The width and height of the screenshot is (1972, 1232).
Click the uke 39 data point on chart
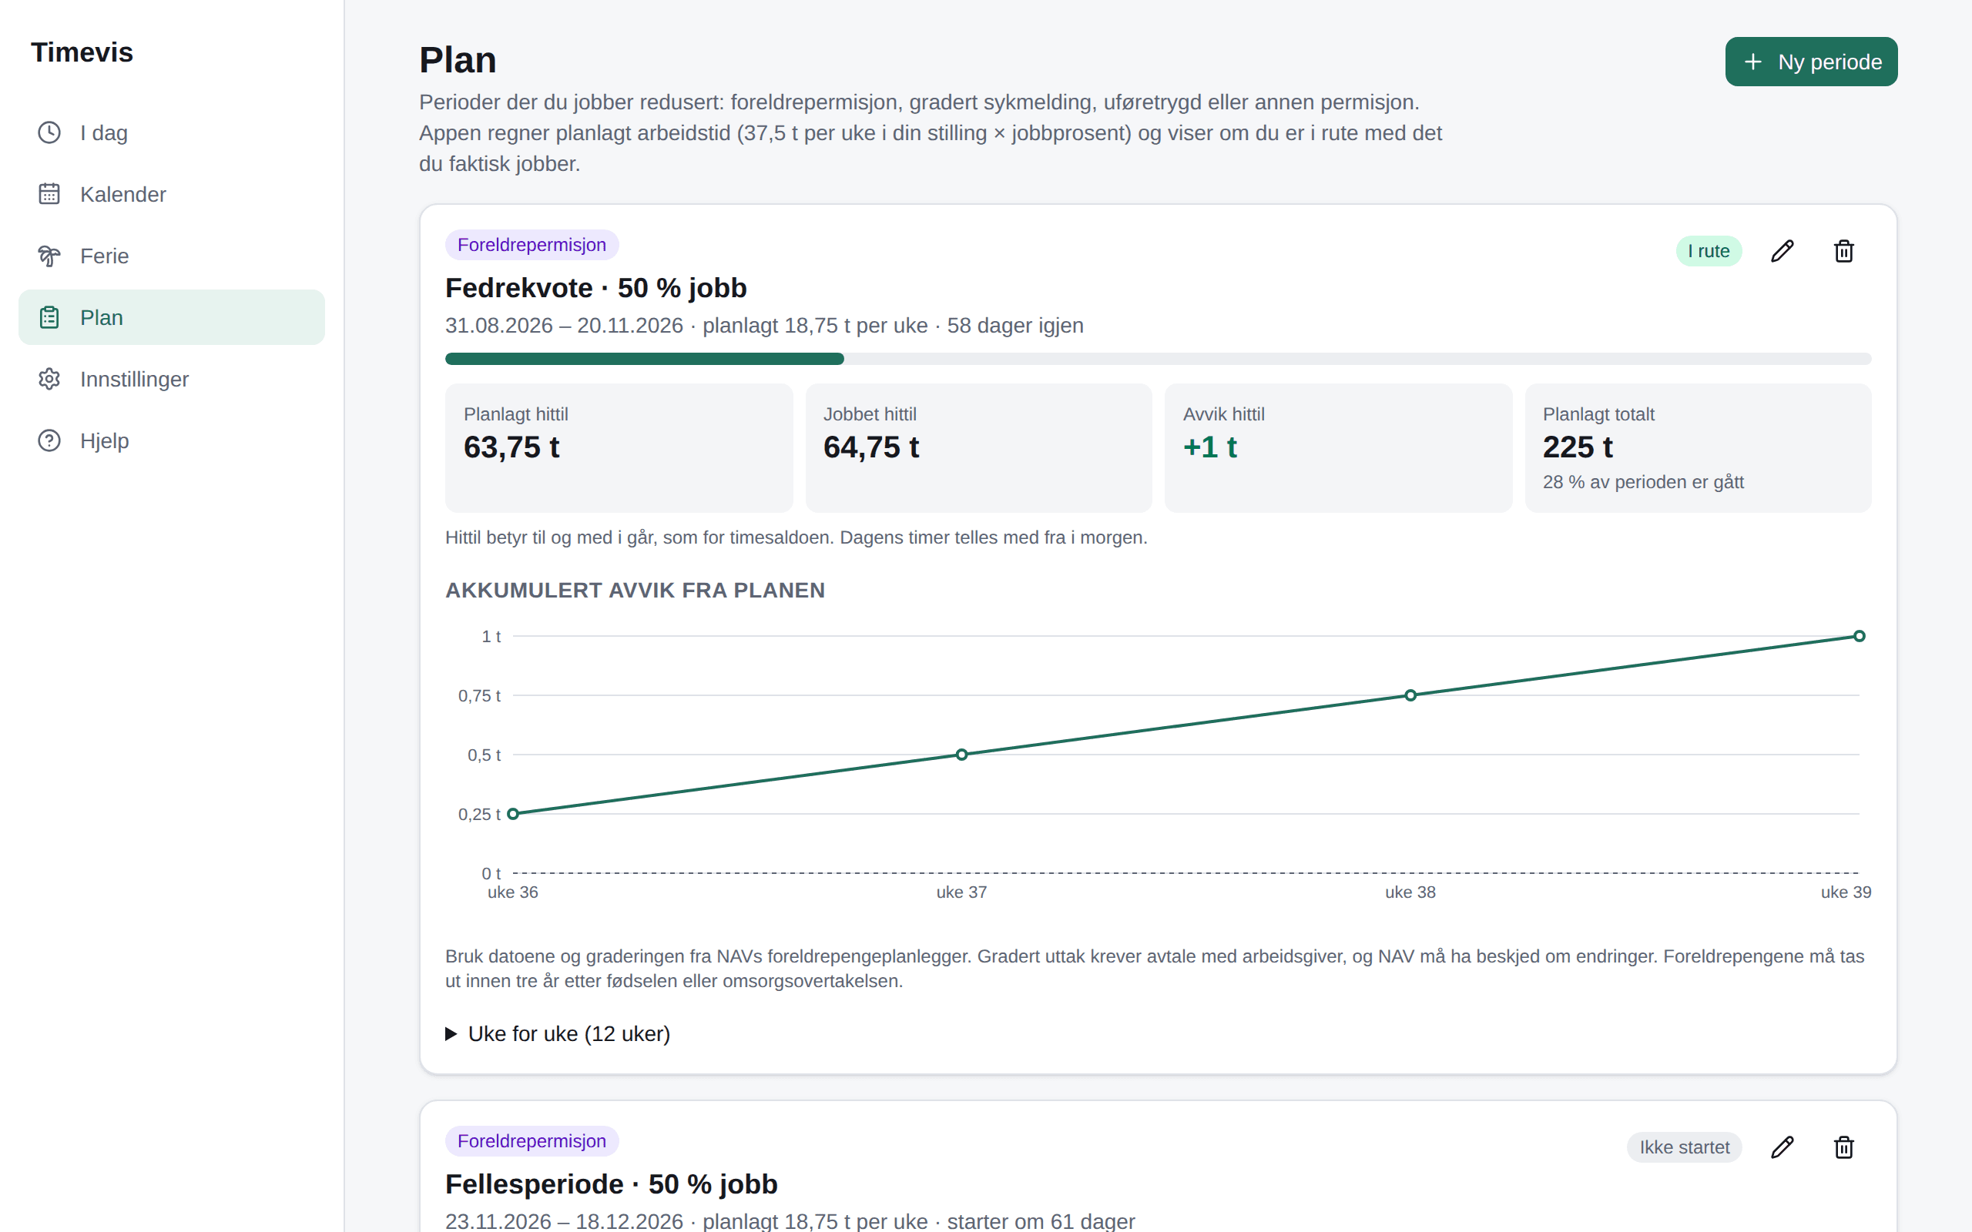pyautogui.click(x=1860, y=636)
